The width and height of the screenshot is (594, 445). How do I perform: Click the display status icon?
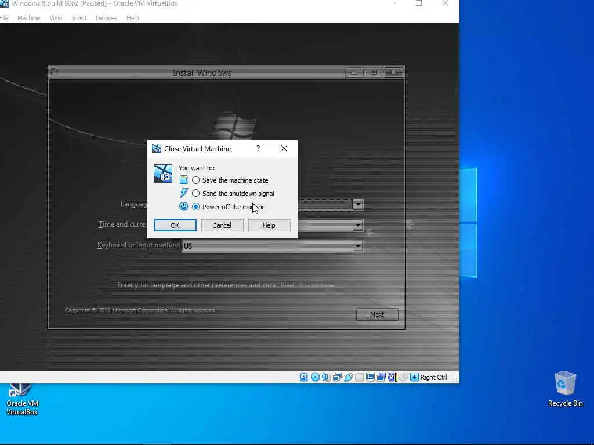(371, 377)
